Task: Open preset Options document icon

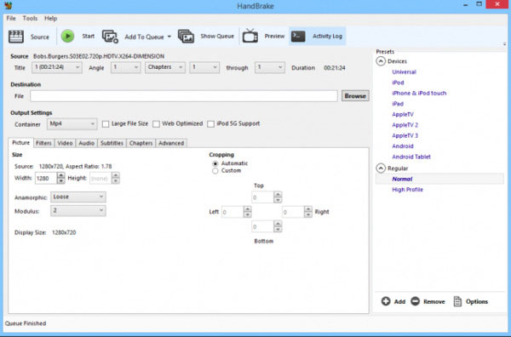Action: click(457, 301)
